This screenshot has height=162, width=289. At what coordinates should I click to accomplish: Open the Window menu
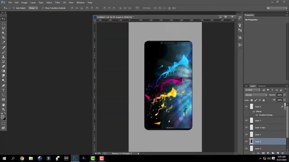(x=80, y=3)
